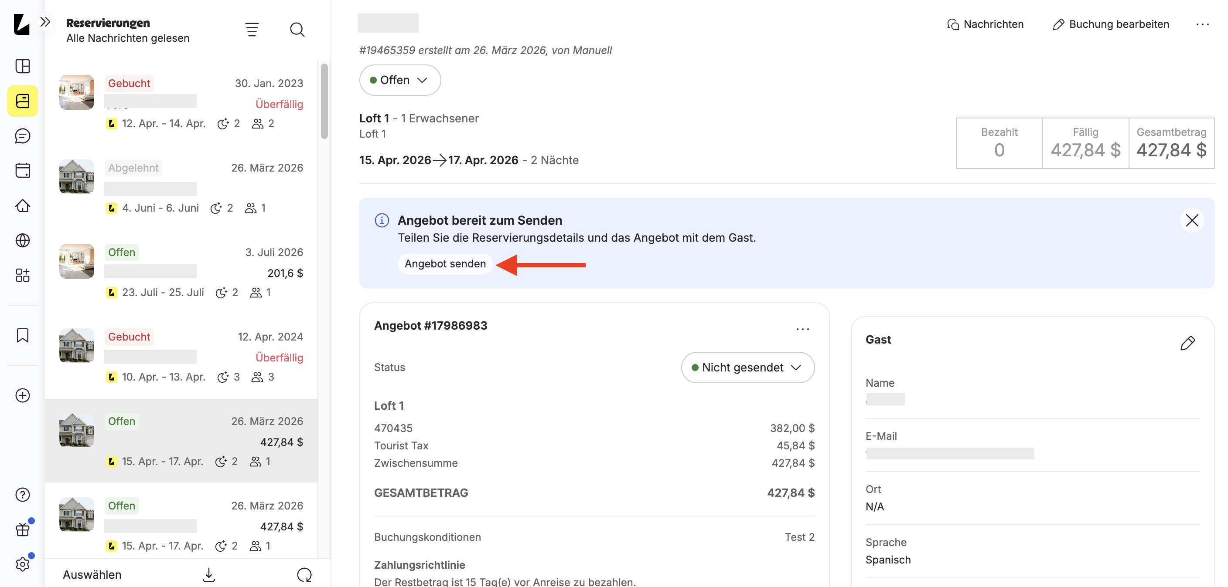1228x587 pixels.
Task: Click the Sprache value Spanisch
Action: coord(887,560)
